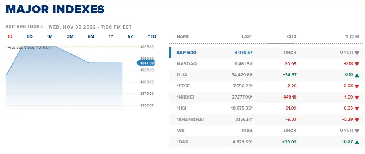Image resolution: width=365 pixels, height=154 pixels.
Task: Click the S&P 500 area chart
Action: (x=64, y=75)
